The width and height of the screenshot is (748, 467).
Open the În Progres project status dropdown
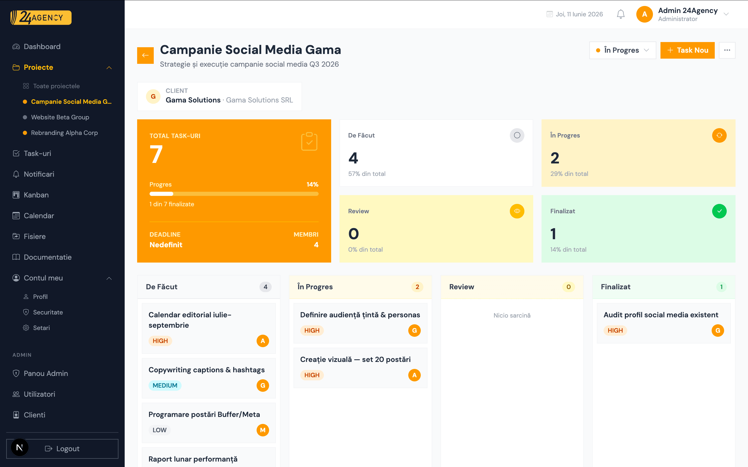(x=623, y=50)
